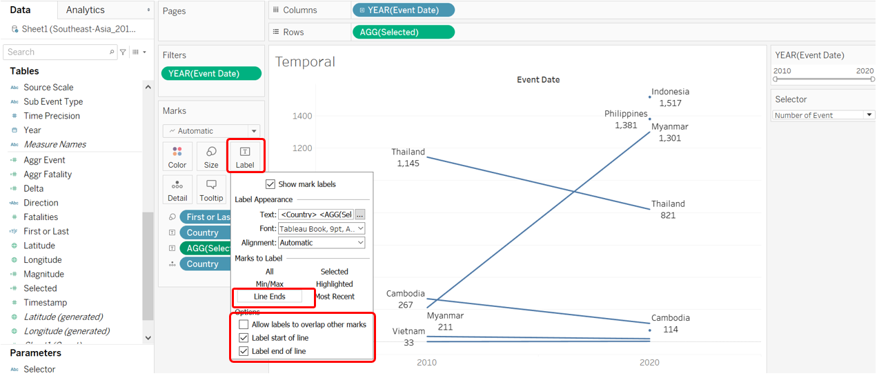Select the Data tab
The height and width of the screenshot is (378, 879).
click(x=20, y=10)
